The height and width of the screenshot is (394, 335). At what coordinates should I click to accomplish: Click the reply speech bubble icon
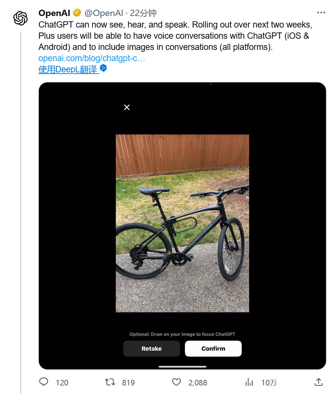44,382
